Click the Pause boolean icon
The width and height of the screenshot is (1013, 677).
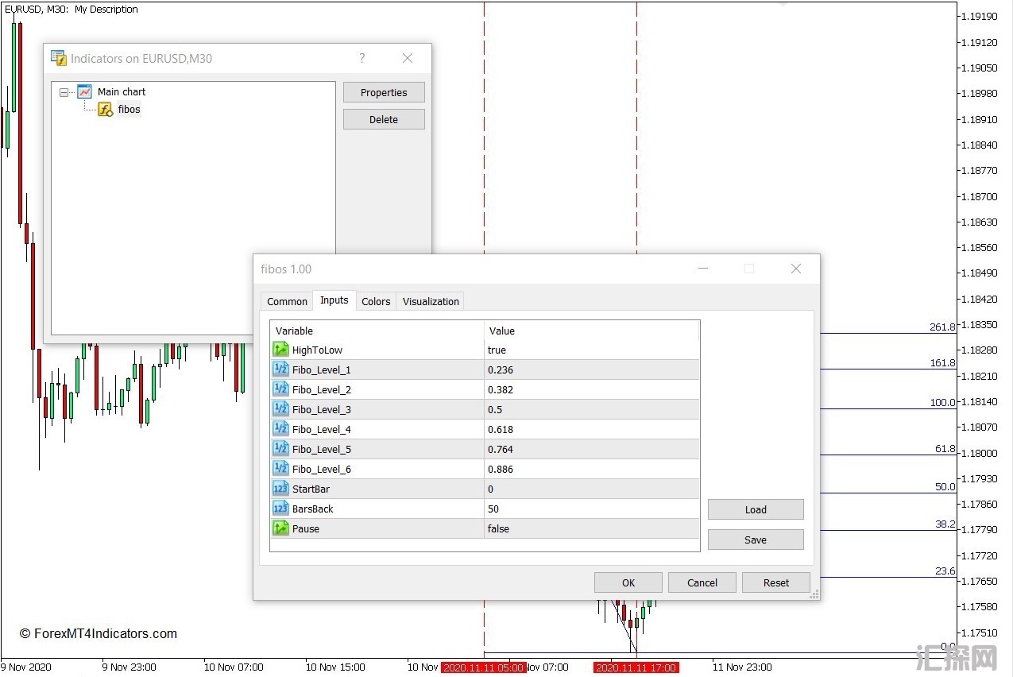coord(280,528)
